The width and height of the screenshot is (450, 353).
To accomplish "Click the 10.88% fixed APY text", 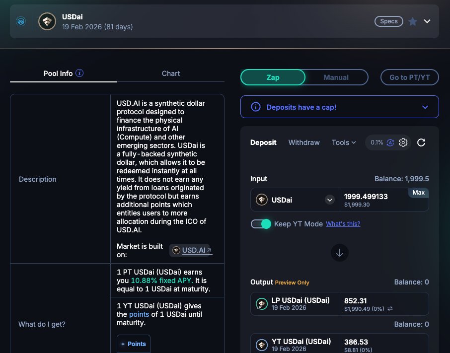I will click(162, 281).
